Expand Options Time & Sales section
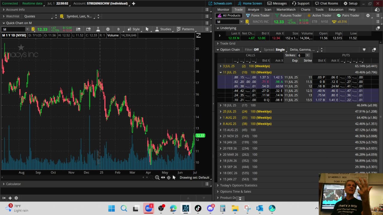Image resolution: width=383 pixels, height=215 pixels. tap(218, 191)
